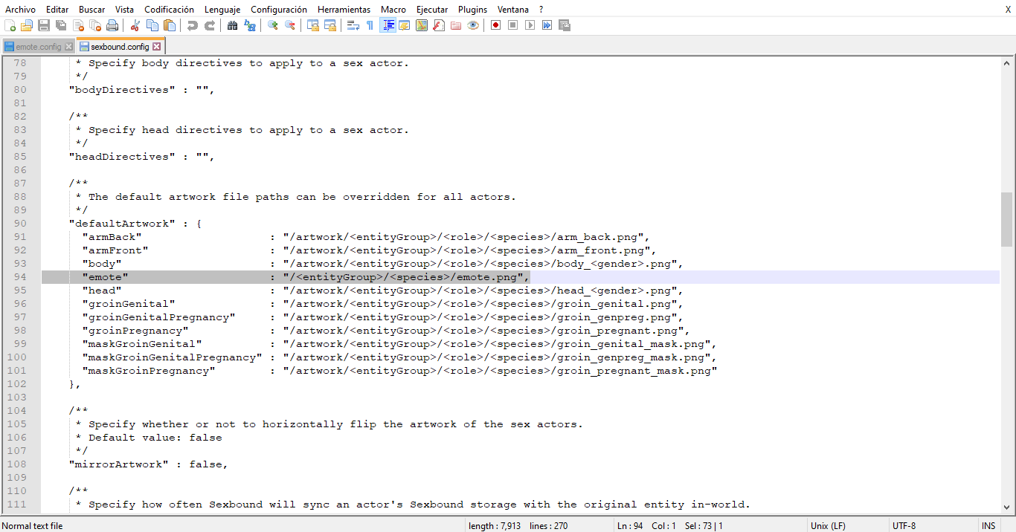Open the Function List panel icon
Screen dimensions: 1016x532
point(439,25)
